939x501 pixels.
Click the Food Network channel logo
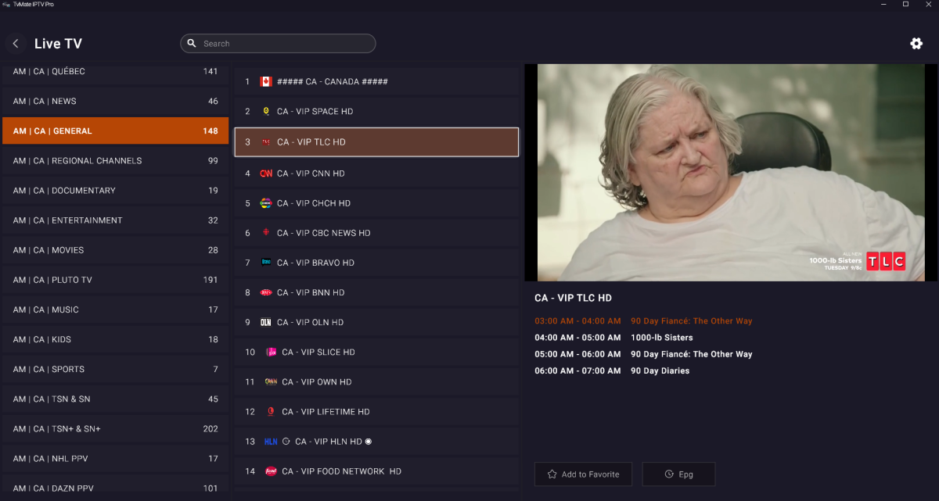pos(271,471)
